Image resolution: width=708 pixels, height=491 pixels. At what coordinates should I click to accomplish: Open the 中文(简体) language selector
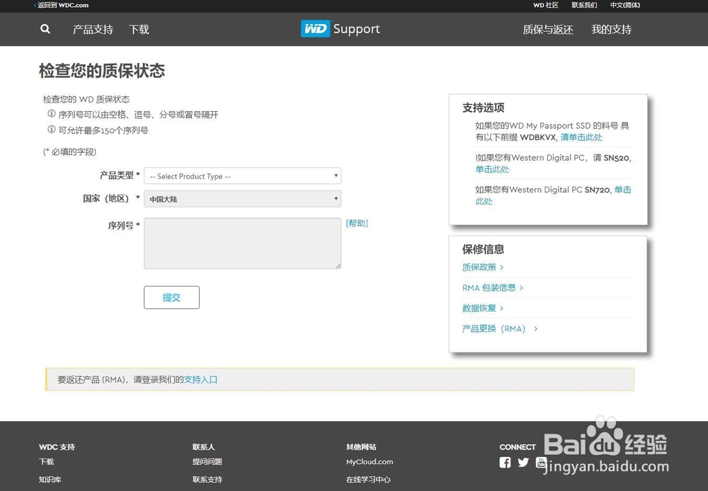click(625, 5)
